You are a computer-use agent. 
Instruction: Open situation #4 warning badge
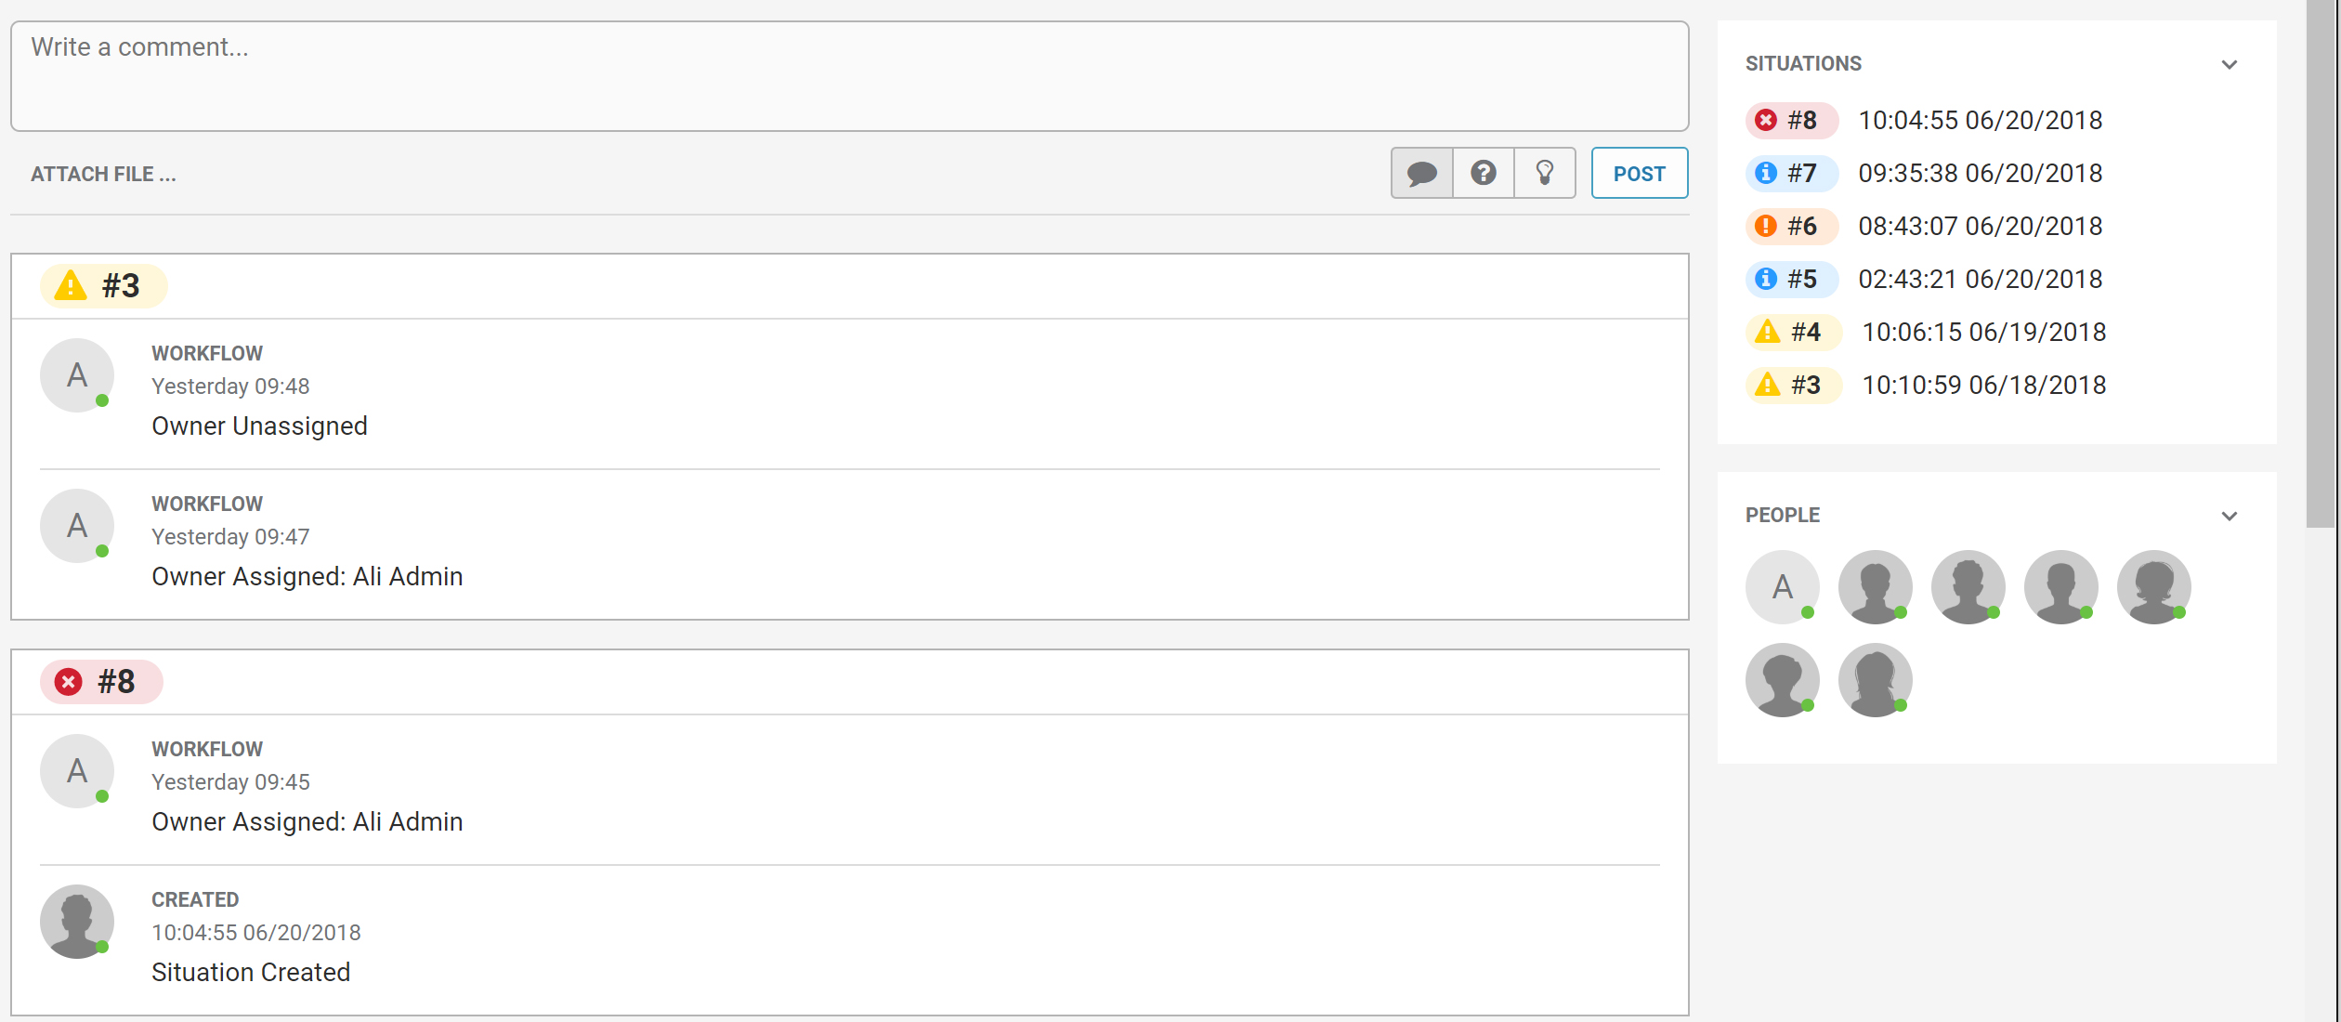point(1793,332)
